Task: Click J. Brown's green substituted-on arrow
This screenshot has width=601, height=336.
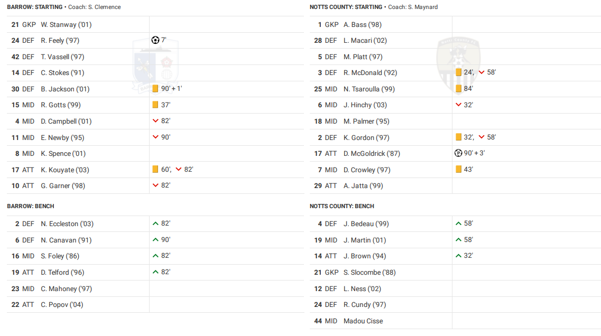Action: point(458,256)
